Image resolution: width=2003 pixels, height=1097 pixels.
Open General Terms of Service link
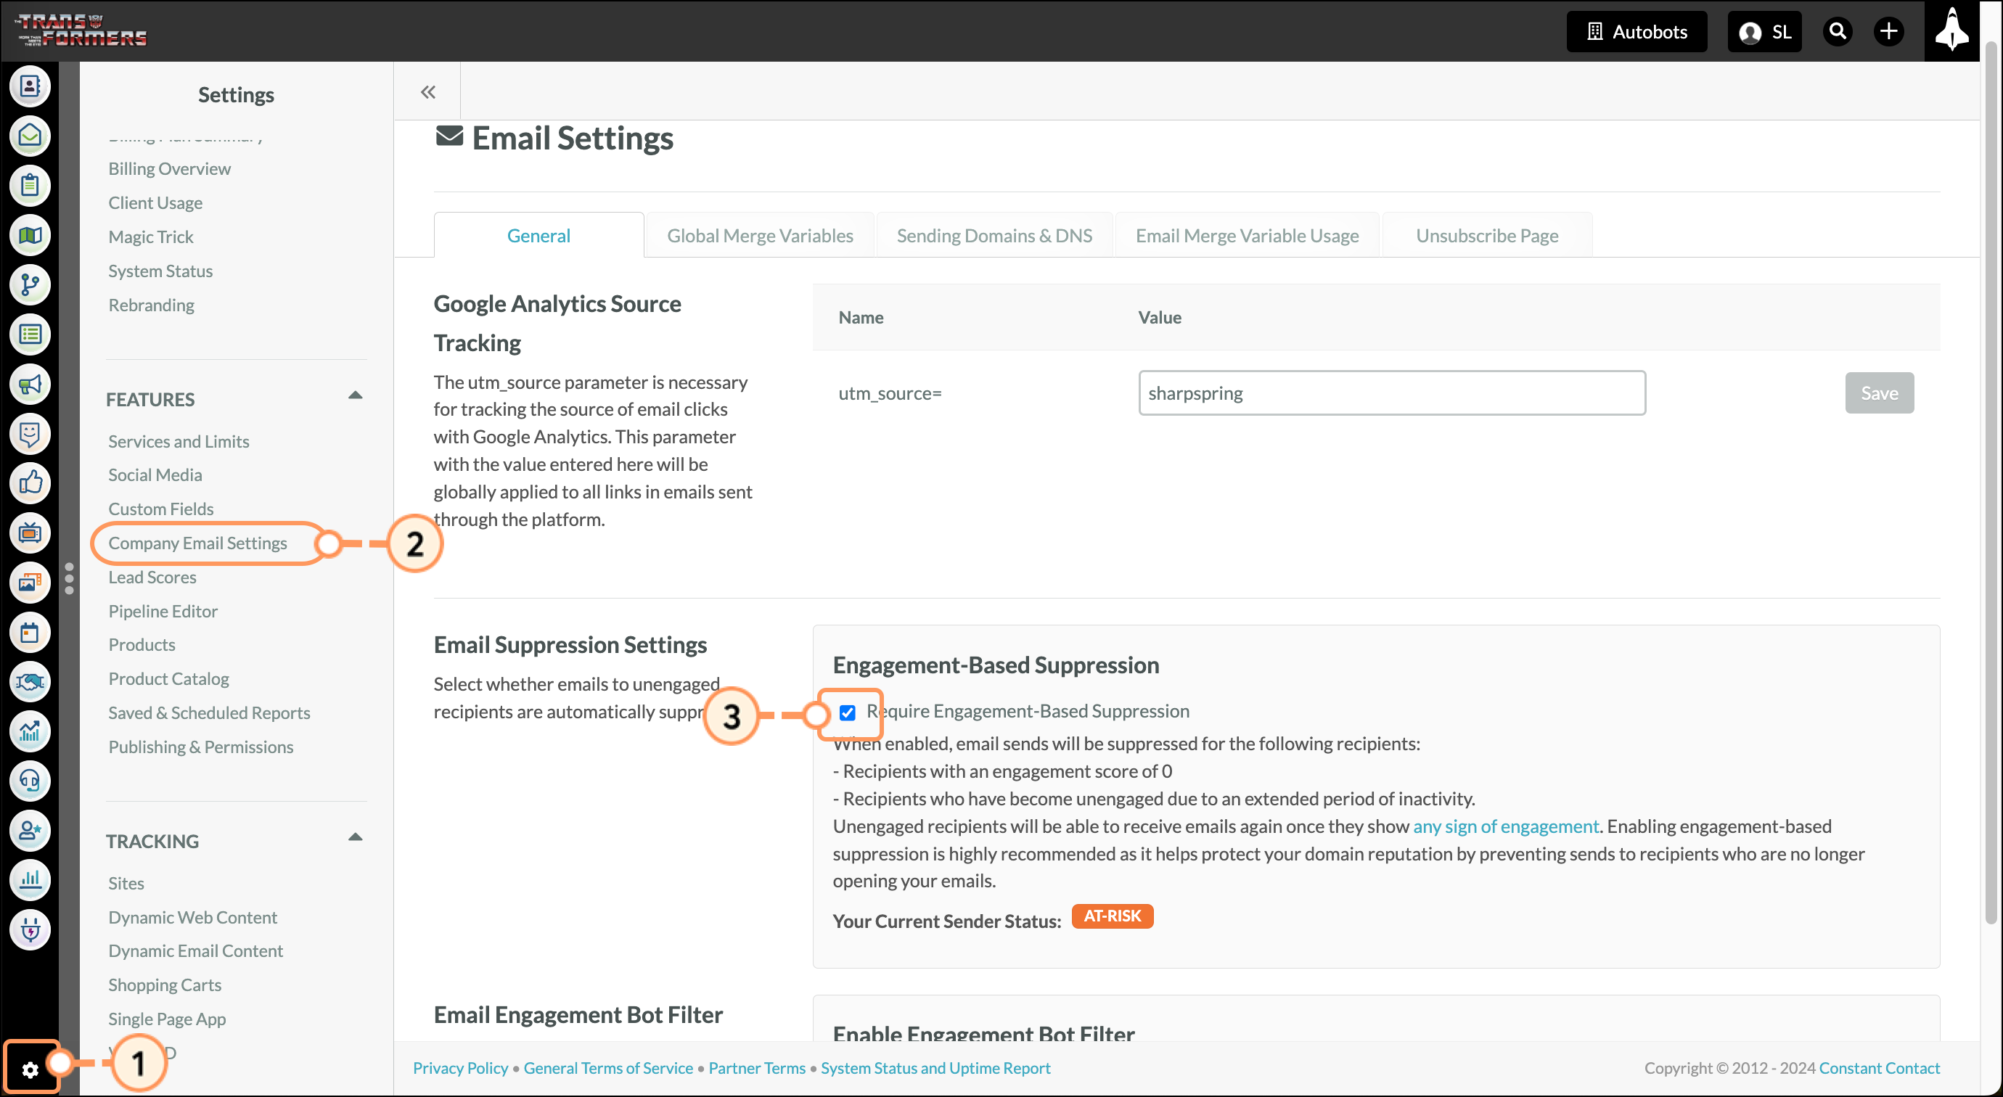pyautogui.click(x=608, y=1068)
